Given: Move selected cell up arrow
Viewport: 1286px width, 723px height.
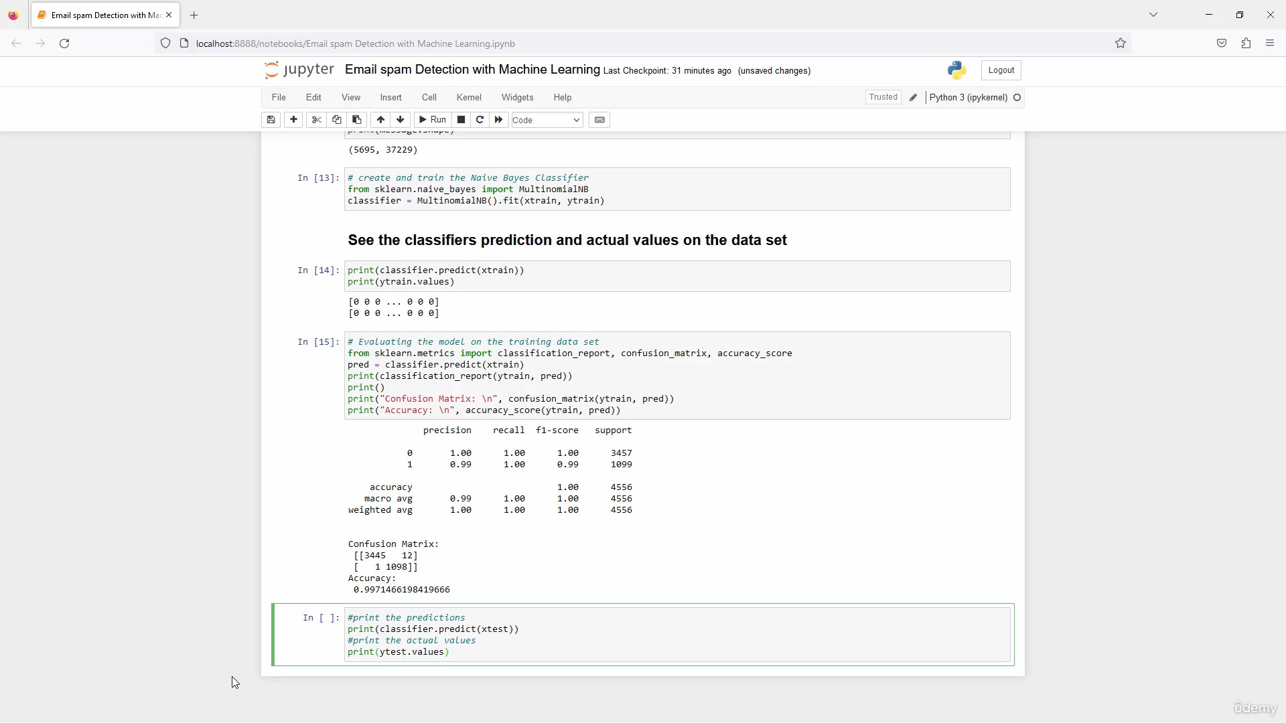Looking at the screenshot, I should tap(380, 120).
